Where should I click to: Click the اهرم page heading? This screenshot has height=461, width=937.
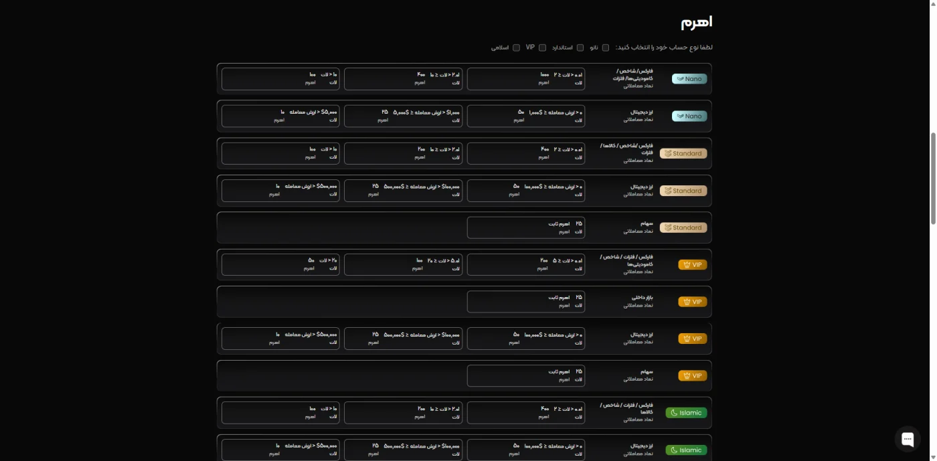(x=697, y=22)
